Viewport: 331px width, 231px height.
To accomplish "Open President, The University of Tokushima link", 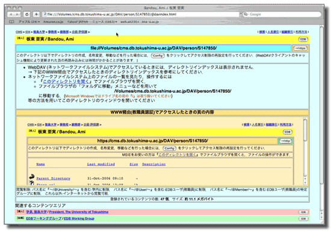I will (x=79, y=212).
